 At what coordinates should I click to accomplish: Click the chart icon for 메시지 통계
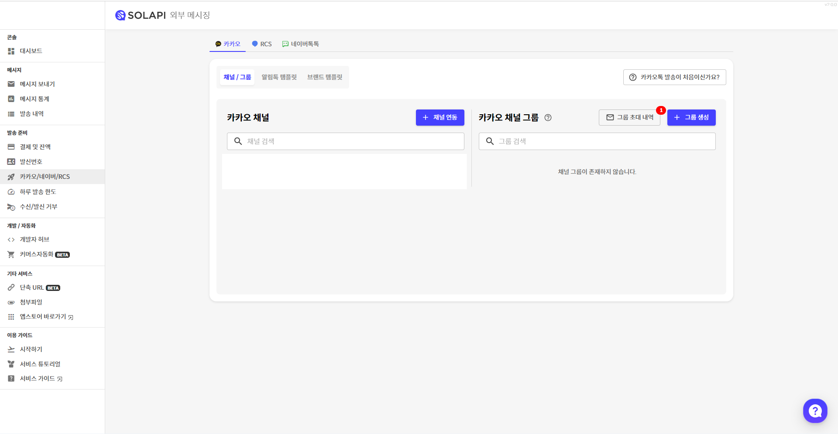pos(11,99)
